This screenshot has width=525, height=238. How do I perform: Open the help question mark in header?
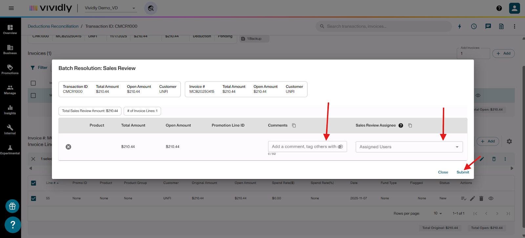(499, 8)
